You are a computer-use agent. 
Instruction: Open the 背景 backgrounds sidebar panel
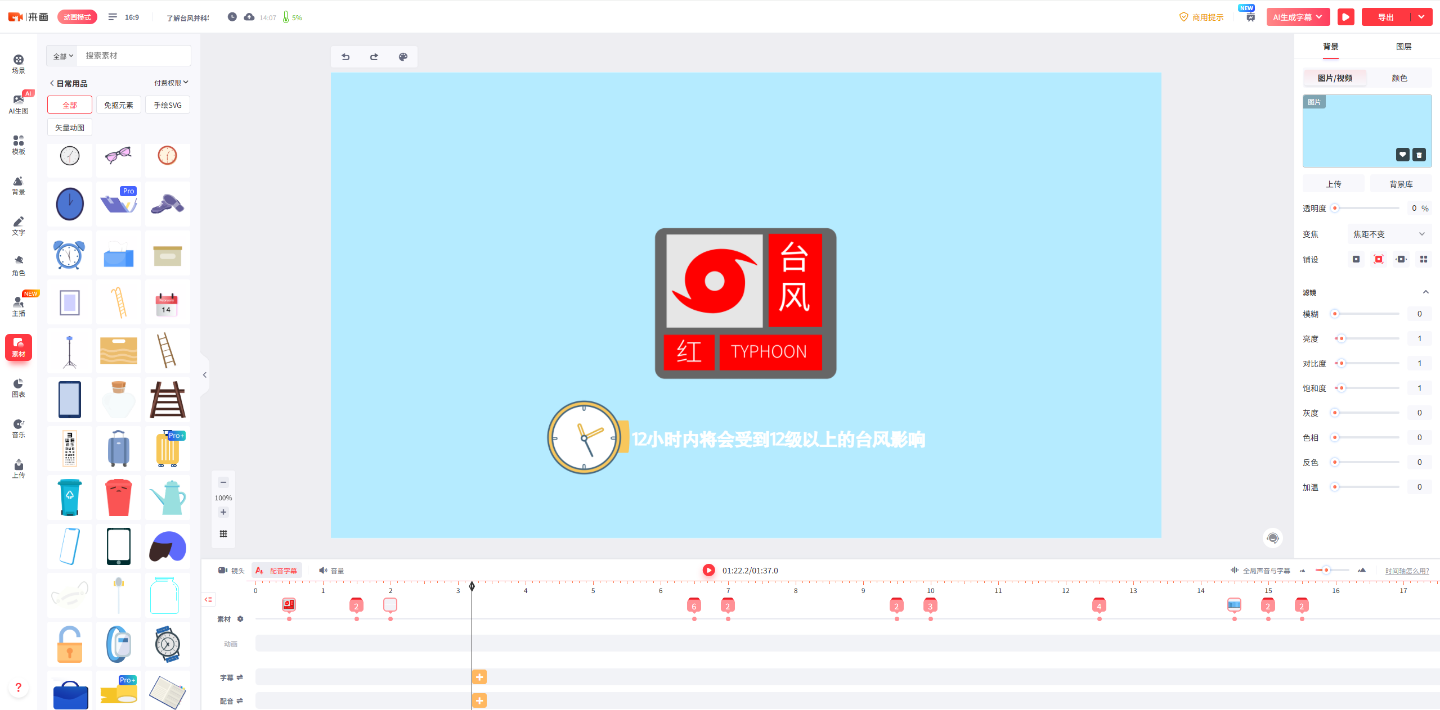click(x=19, y=186)
